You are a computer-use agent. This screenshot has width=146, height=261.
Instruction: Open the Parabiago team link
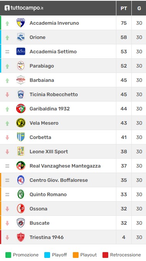click(x=42, y=66)
